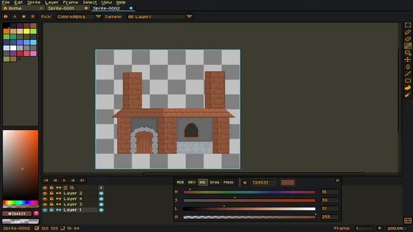
Task: Toggle visibility of all layers in the timeline header
Action: (45, 188)
